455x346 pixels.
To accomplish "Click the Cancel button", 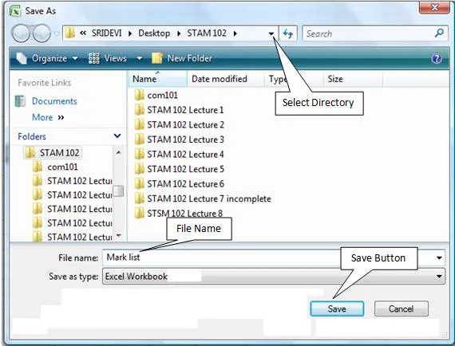I will tap(401, 309).
